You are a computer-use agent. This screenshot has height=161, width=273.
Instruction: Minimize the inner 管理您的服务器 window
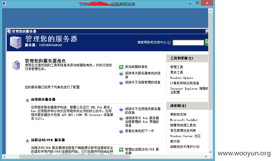(x=207, y=31)
